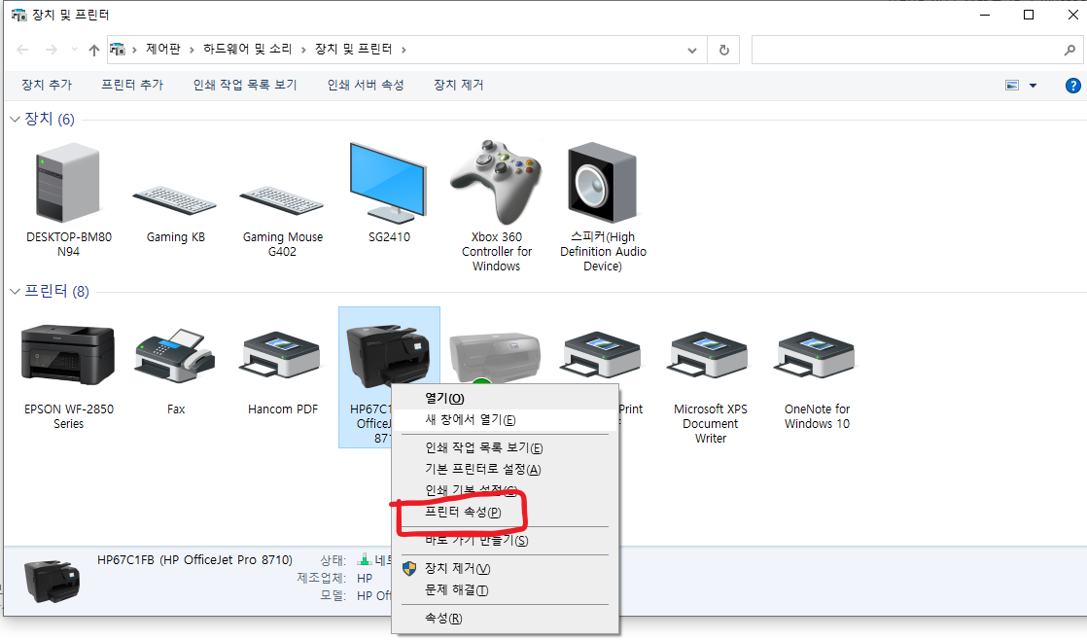Click 인쇄 작업 목록 보기 in command bar
The height and width of the screenshot is (640, 1087).
tap(245, 85)
